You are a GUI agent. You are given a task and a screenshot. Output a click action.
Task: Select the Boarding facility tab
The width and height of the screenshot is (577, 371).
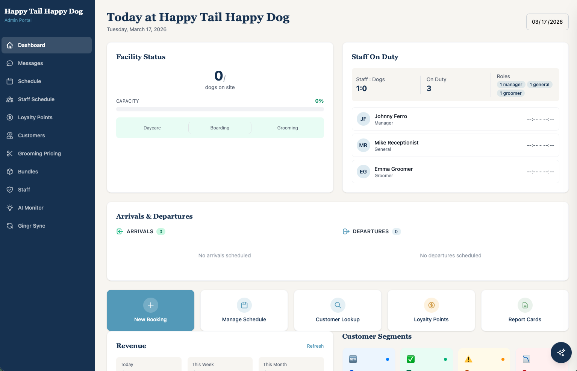point(220,128)
